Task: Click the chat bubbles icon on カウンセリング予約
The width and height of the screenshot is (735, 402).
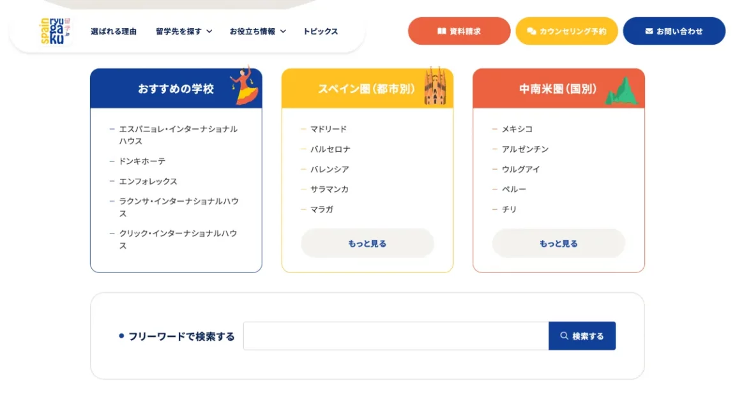Action: point(531,31)
